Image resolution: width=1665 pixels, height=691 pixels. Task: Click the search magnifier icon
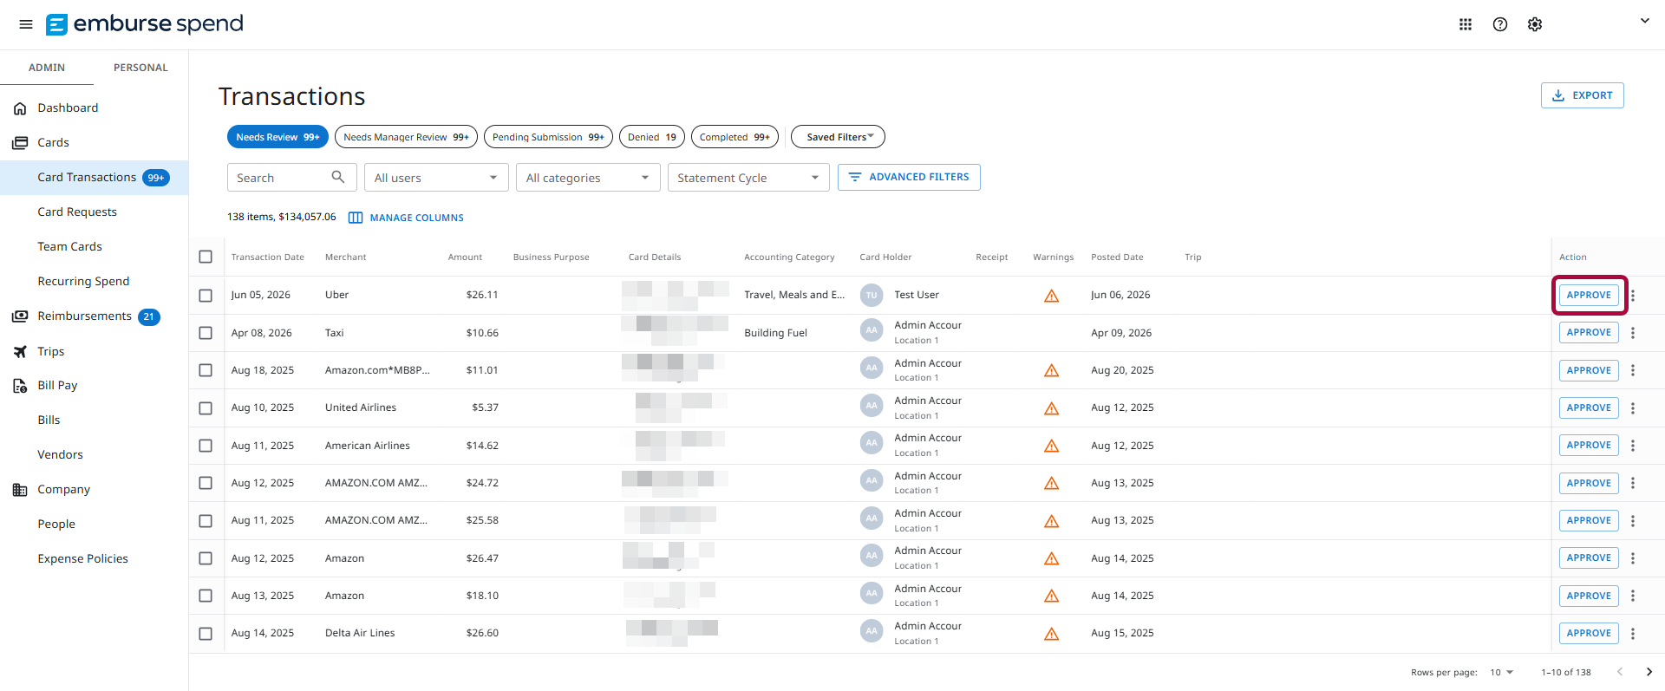click(x=338, y=177)
